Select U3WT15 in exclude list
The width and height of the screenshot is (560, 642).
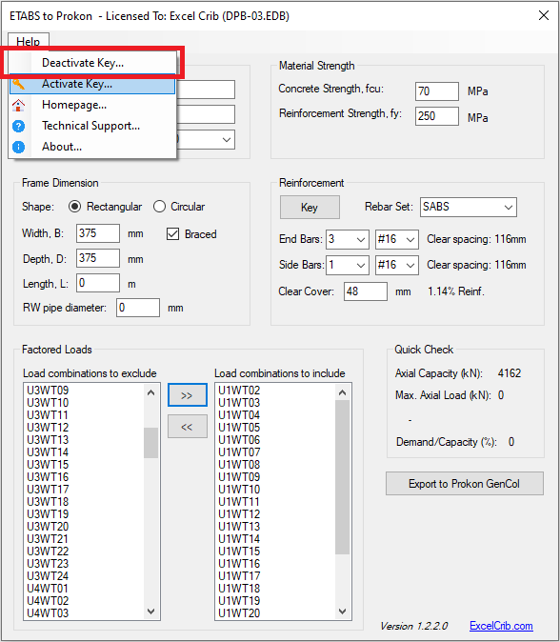coord(48,465)
